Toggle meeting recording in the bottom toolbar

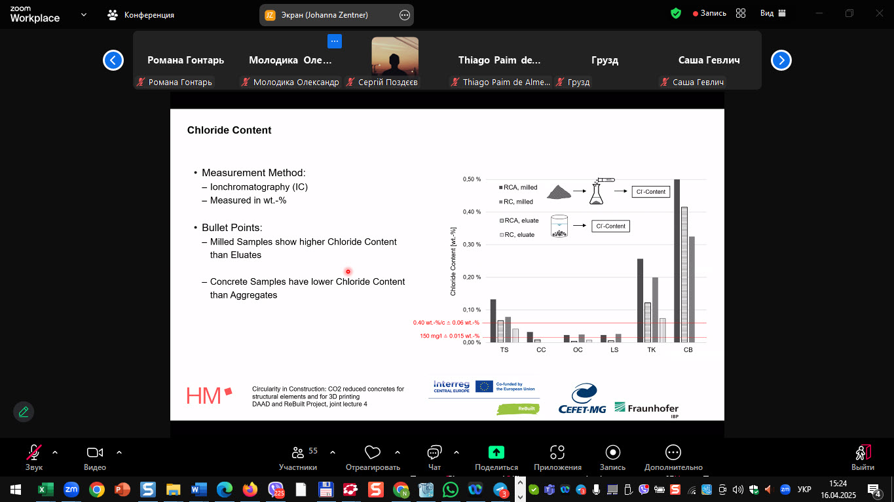tap(612, 457)
